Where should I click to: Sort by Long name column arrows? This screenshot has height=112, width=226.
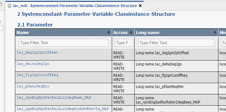215,32
